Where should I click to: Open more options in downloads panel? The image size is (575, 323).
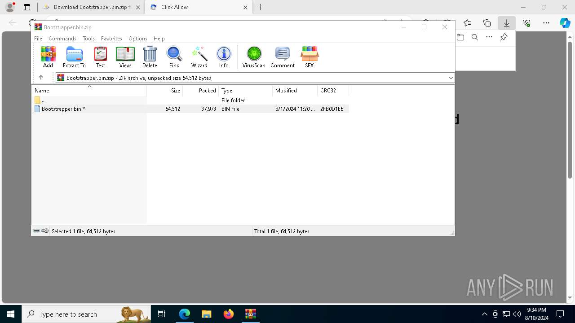[489, 37]
